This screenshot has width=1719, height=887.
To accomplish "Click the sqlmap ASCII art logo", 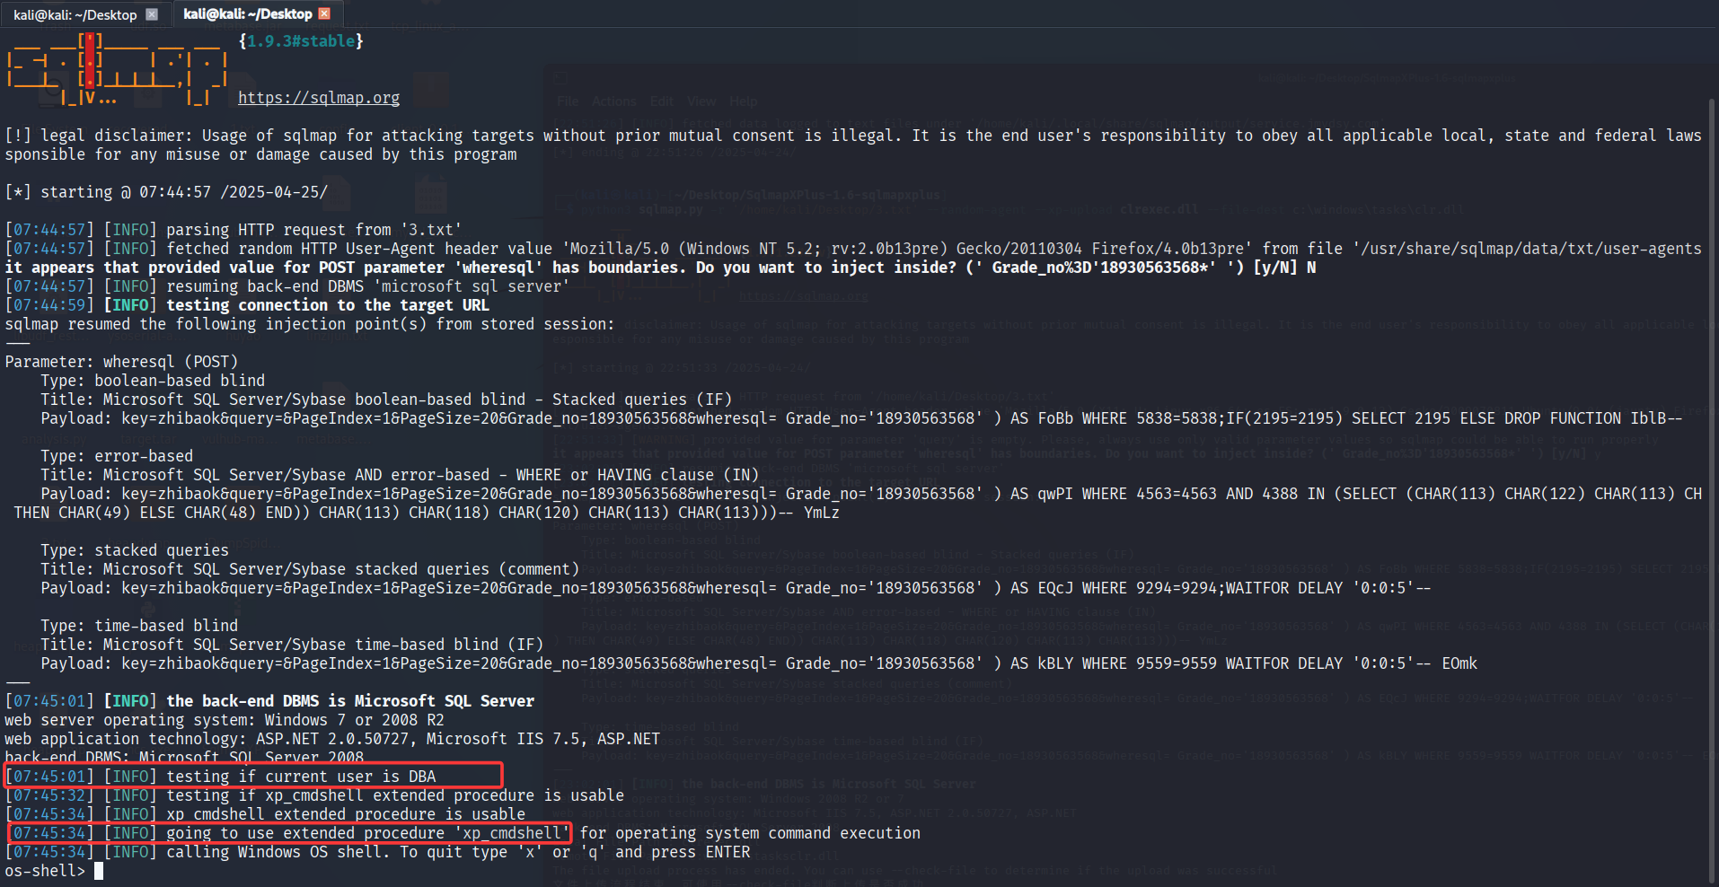I will [x=117, y=70].
